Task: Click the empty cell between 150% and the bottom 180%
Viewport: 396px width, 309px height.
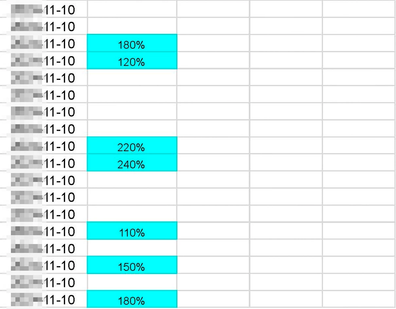Action: click(132, 282)
